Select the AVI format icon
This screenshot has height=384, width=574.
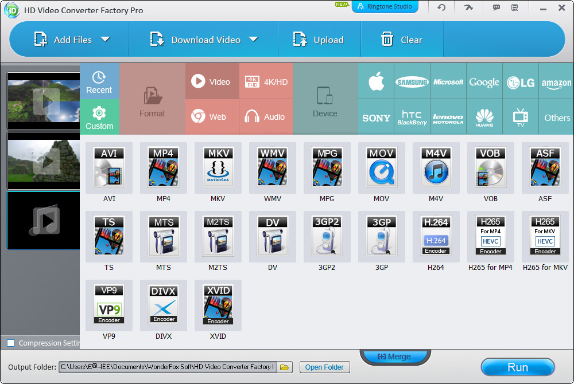(108, 168)
